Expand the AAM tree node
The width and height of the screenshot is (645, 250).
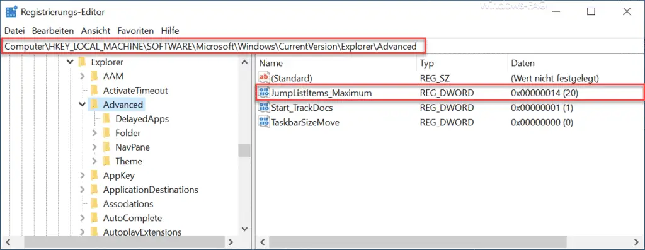[x=83, y=76]
